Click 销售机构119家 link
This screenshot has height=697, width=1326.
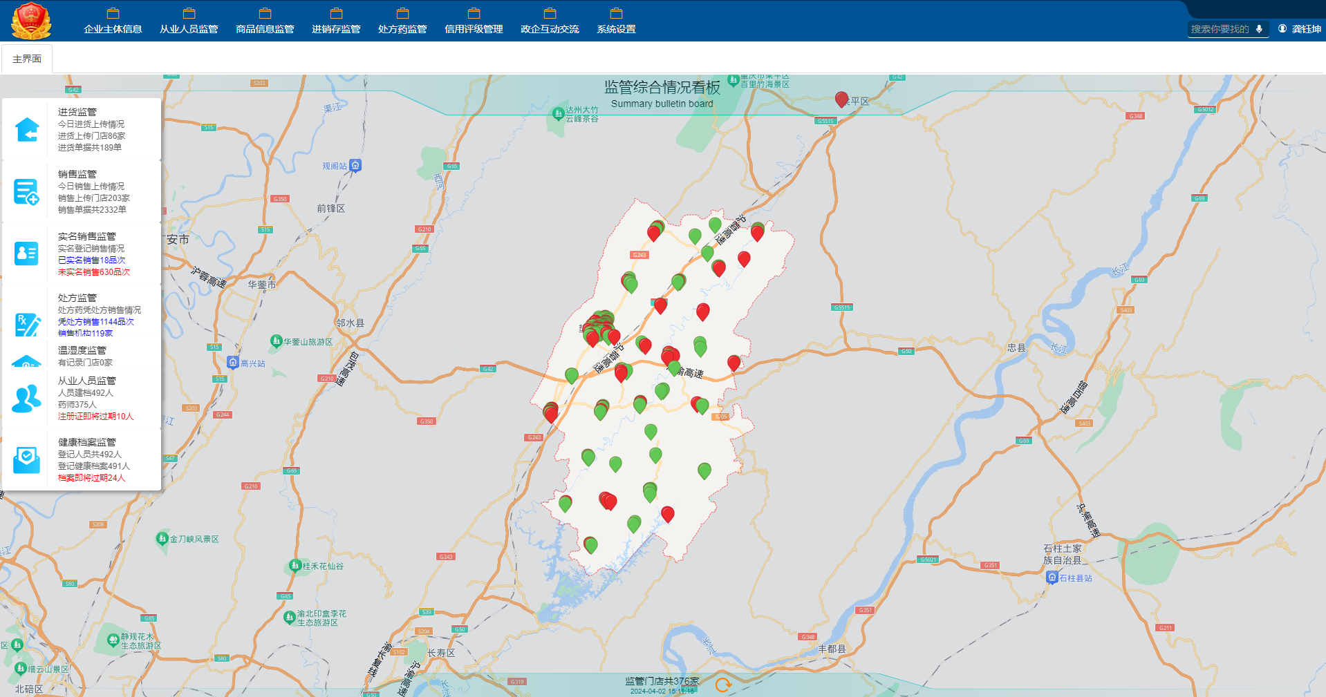tap(85, 333)
